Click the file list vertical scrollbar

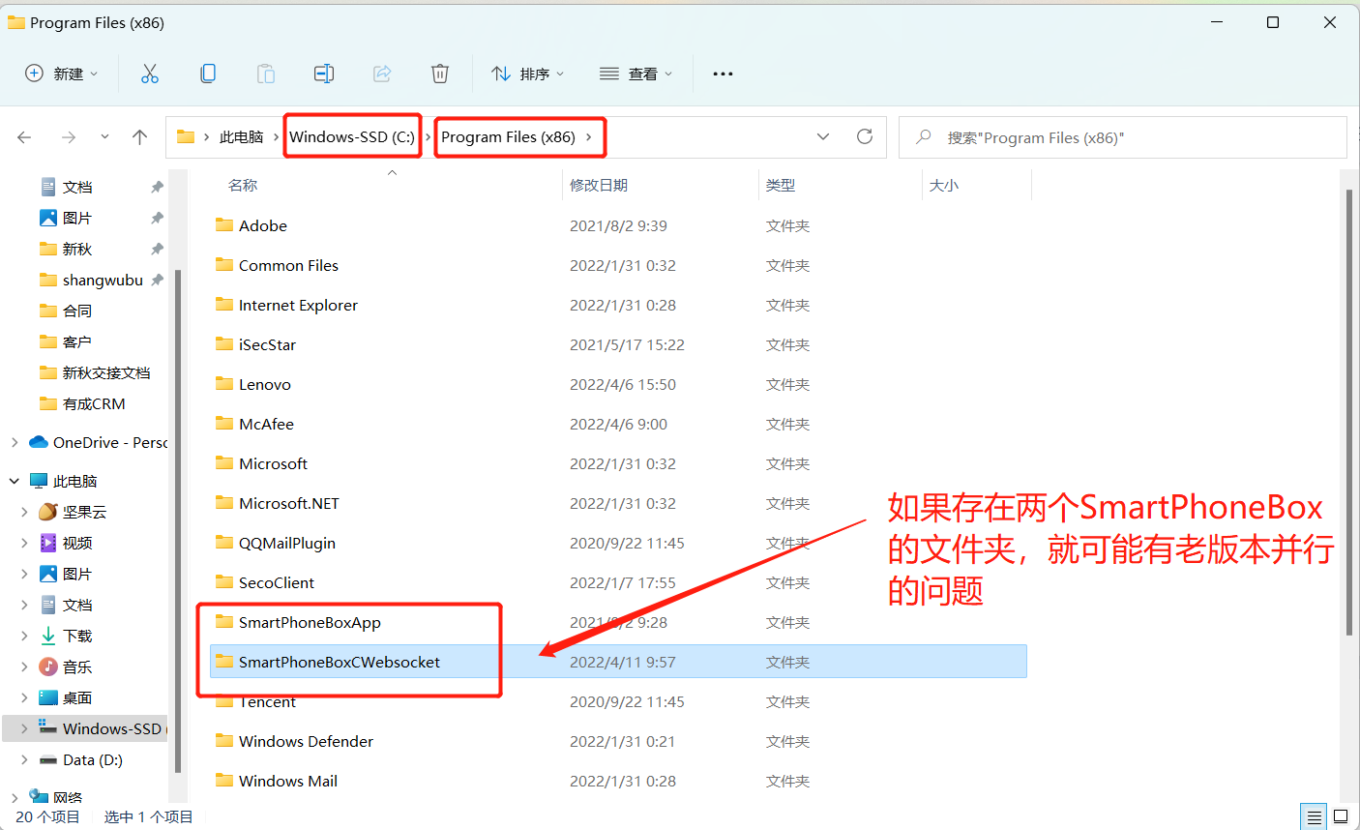pyautogui.click(x=1349, y=412)
